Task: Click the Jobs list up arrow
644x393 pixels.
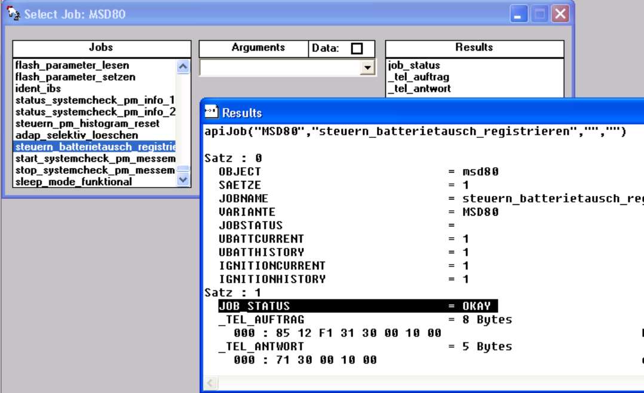Action: [x=183, y=66]
